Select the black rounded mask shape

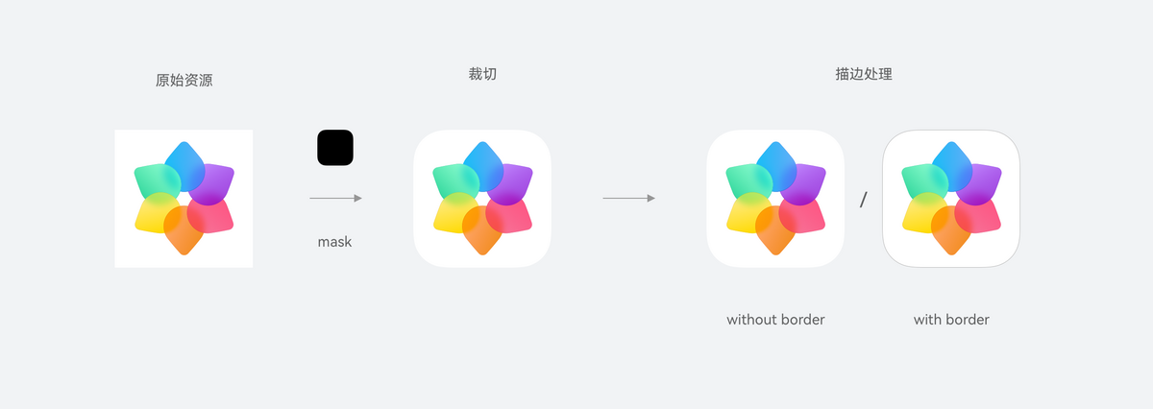pyautogui.click(x=335, y=148)
